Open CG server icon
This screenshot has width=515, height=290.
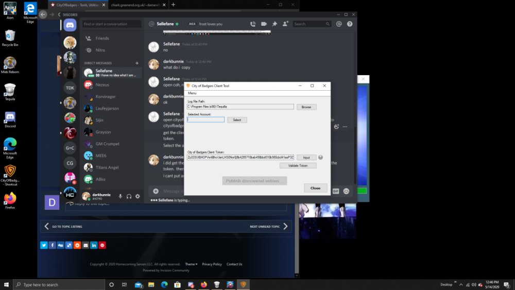pyautogui.click(x=70, y=163)
